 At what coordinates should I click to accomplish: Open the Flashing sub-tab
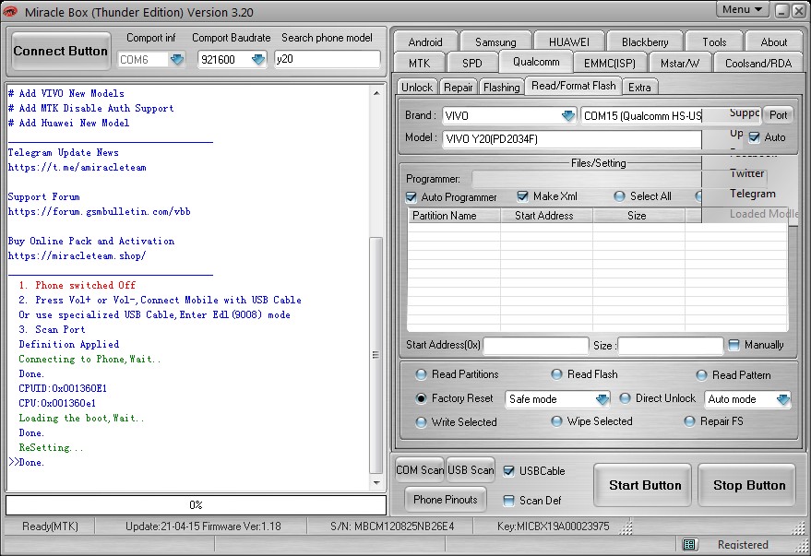coord(502,88)
